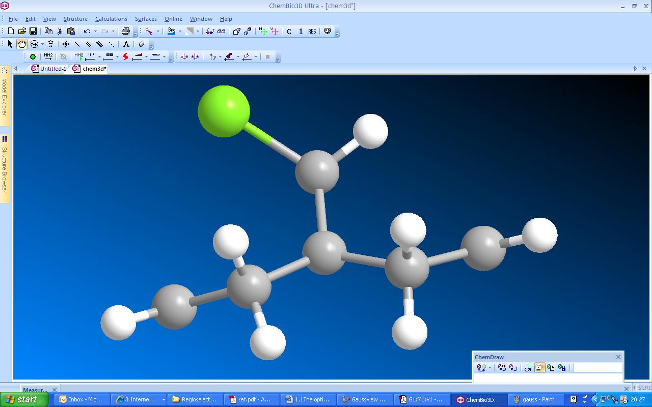This screenshot has width=652, height=407.
Task: Expand the Model Explorer side panel
Action: coord(5,92)
